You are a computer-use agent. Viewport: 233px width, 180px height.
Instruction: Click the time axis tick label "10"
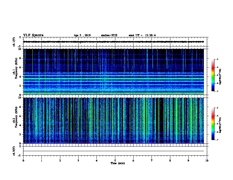click(x=207, y=161)
